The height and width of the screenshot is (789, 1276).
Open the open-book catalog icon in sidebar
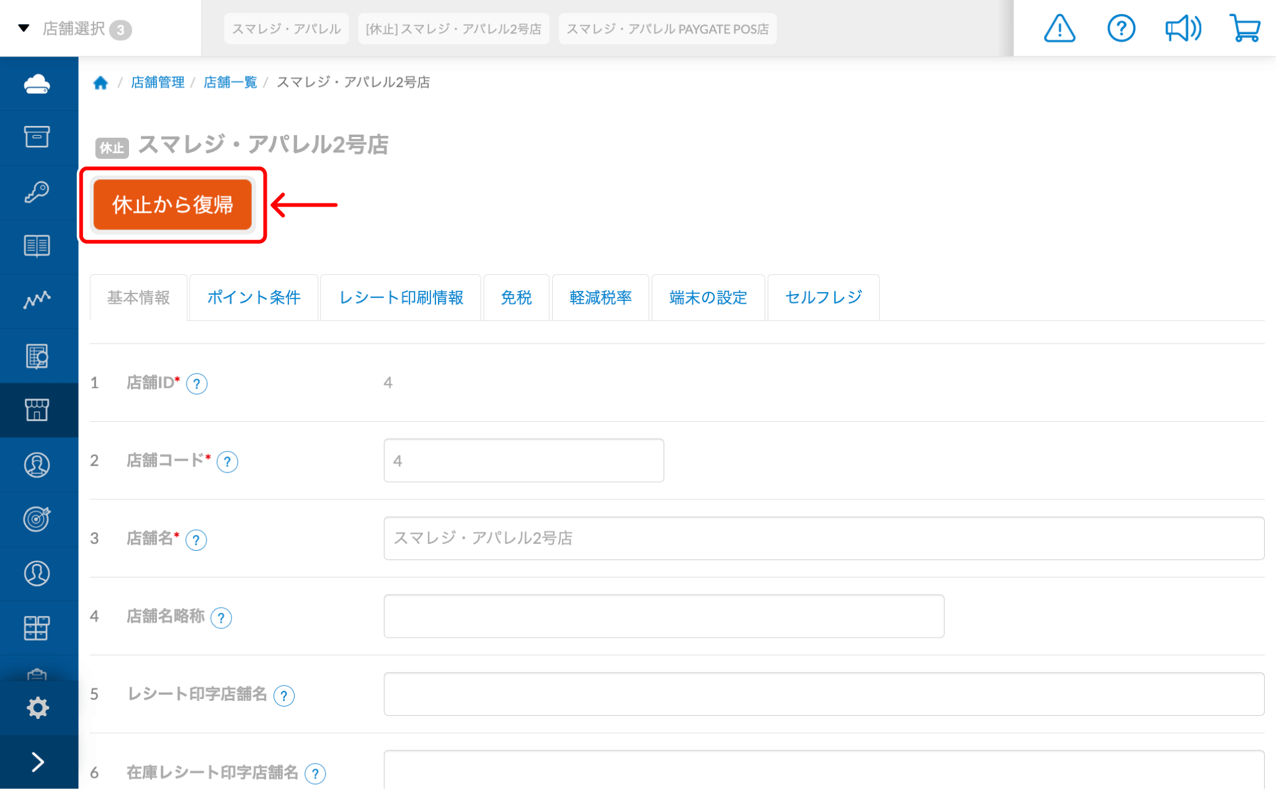(37, 246)
